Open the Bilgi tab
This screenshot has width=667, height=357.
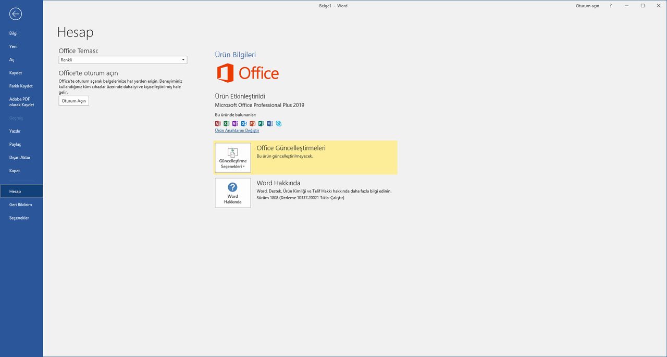21,33
